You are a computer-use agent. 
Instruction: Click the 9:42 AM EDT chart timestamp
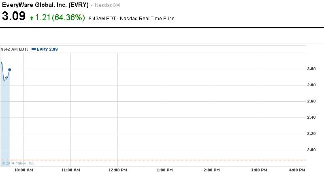[15, 49]
